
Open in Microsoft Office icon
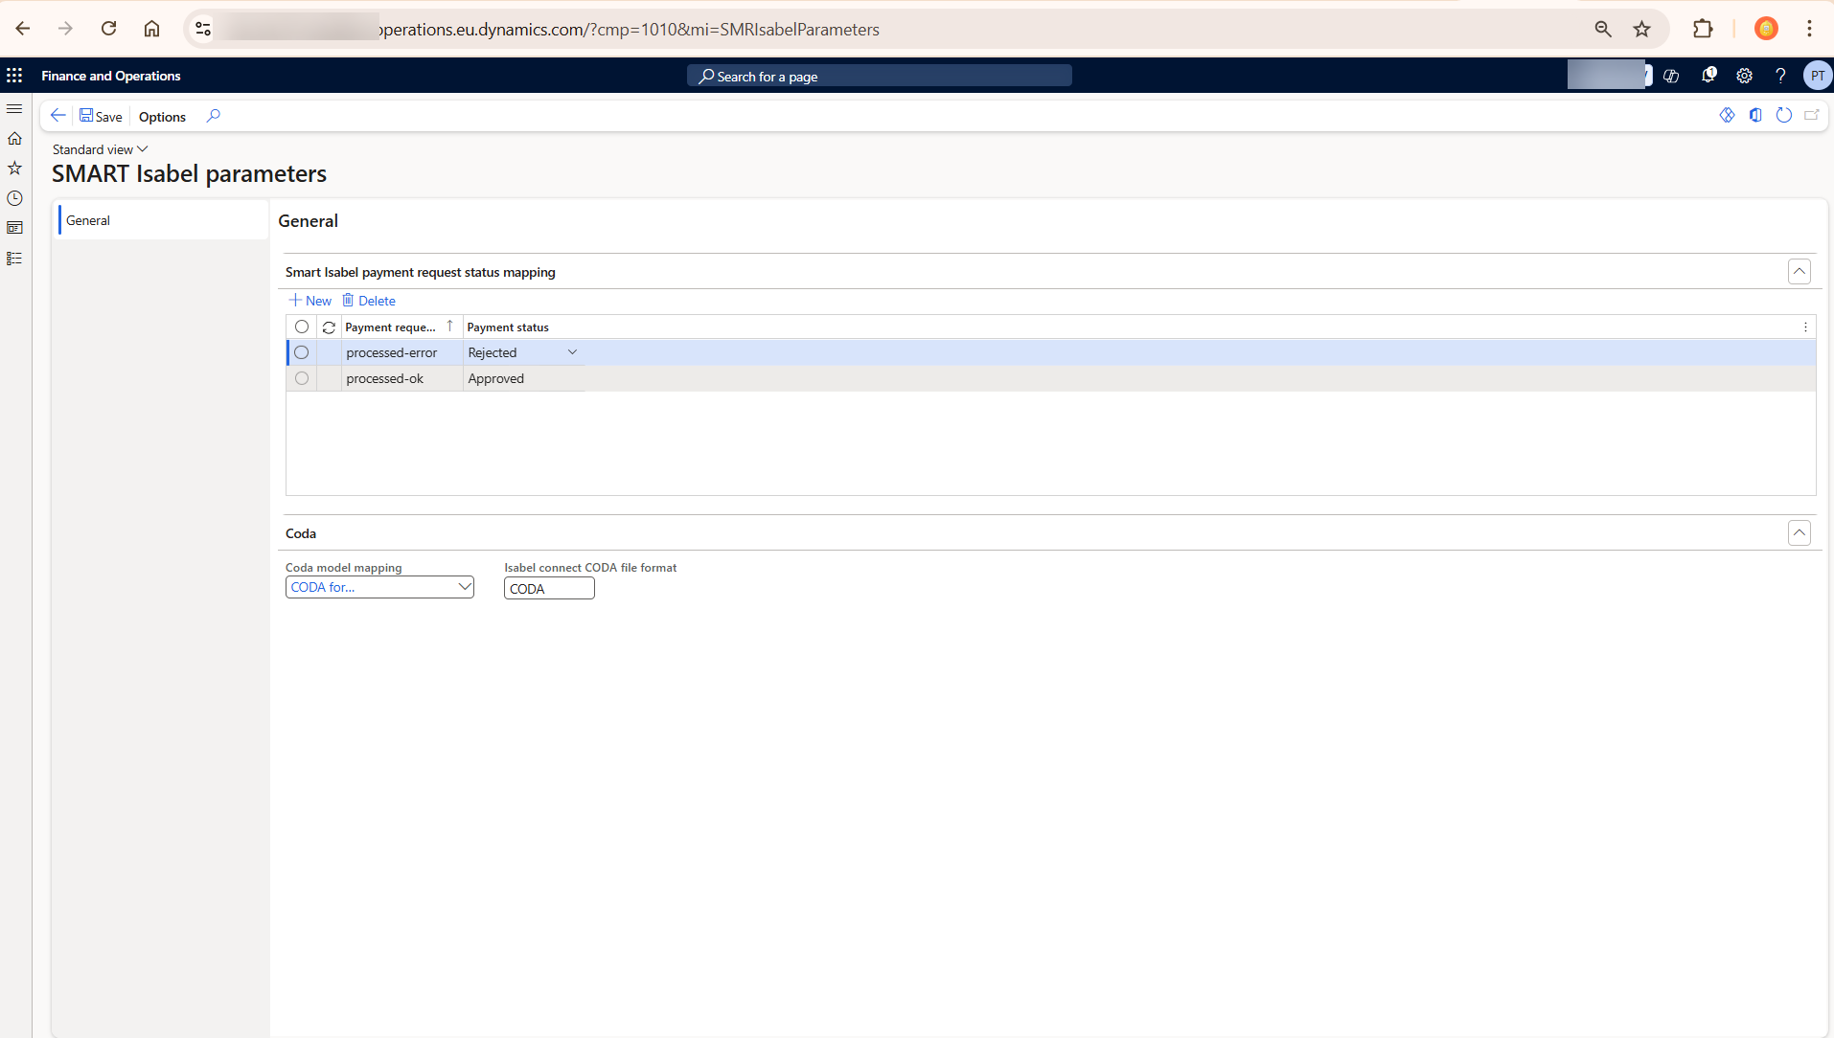[1755, 115]
